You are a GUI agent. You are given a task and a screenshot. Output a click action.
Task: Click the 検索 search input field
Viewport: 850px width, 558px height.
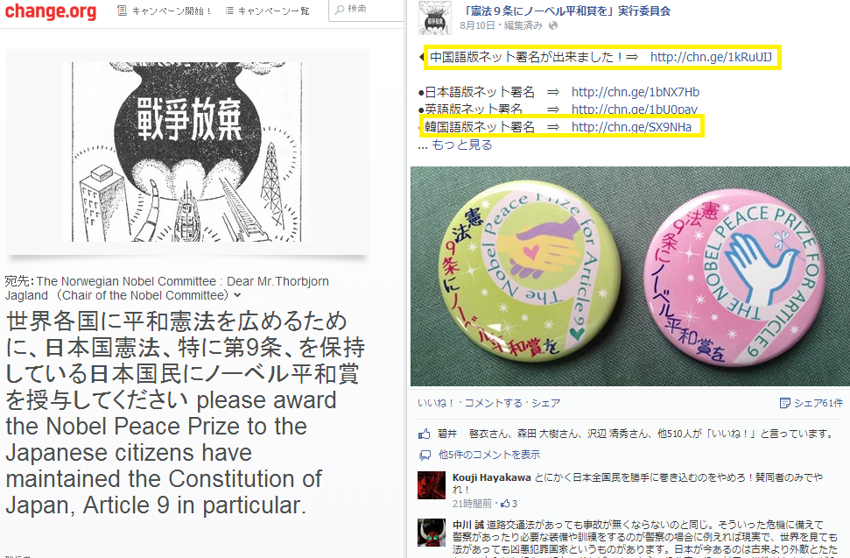(x=367, y=11)
